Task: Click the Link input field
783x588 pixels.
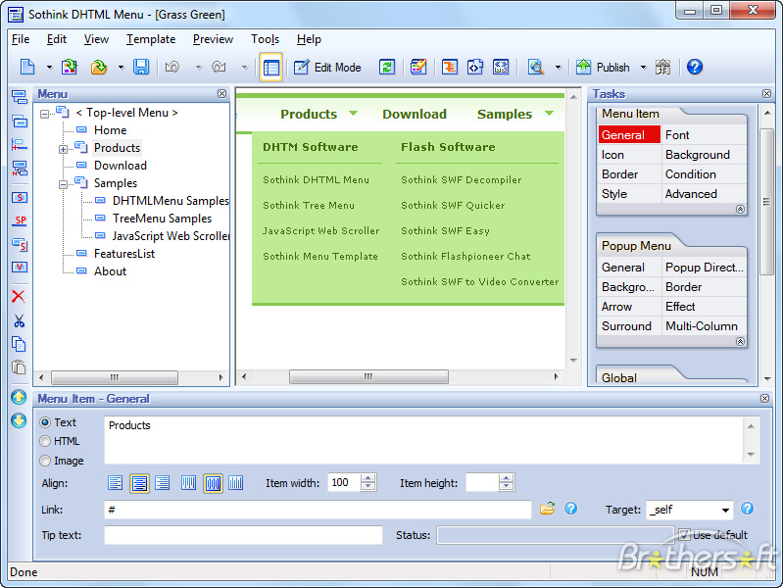Action: (x=318, y=510)
